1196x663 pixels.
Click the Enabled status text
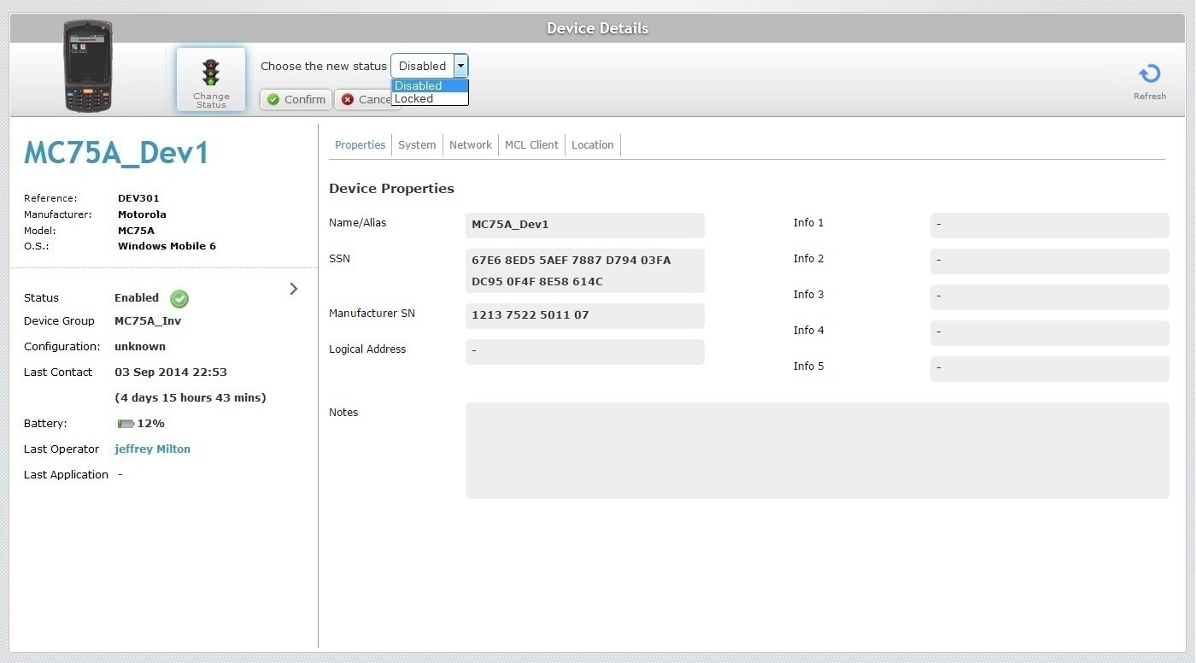click(137, 298)
